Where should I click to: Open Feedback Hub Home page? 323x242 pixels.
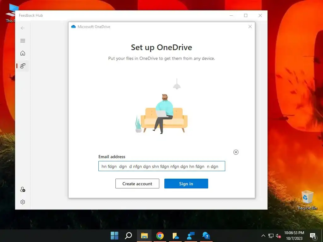23,53
